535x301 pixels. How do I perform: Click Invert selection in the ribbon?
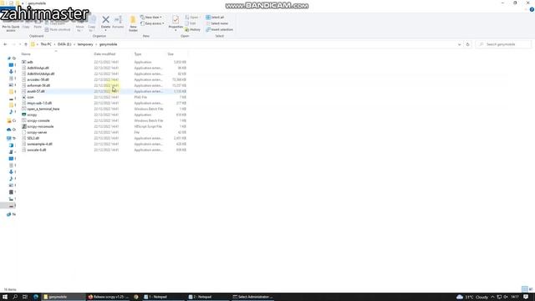coord(219,30)
